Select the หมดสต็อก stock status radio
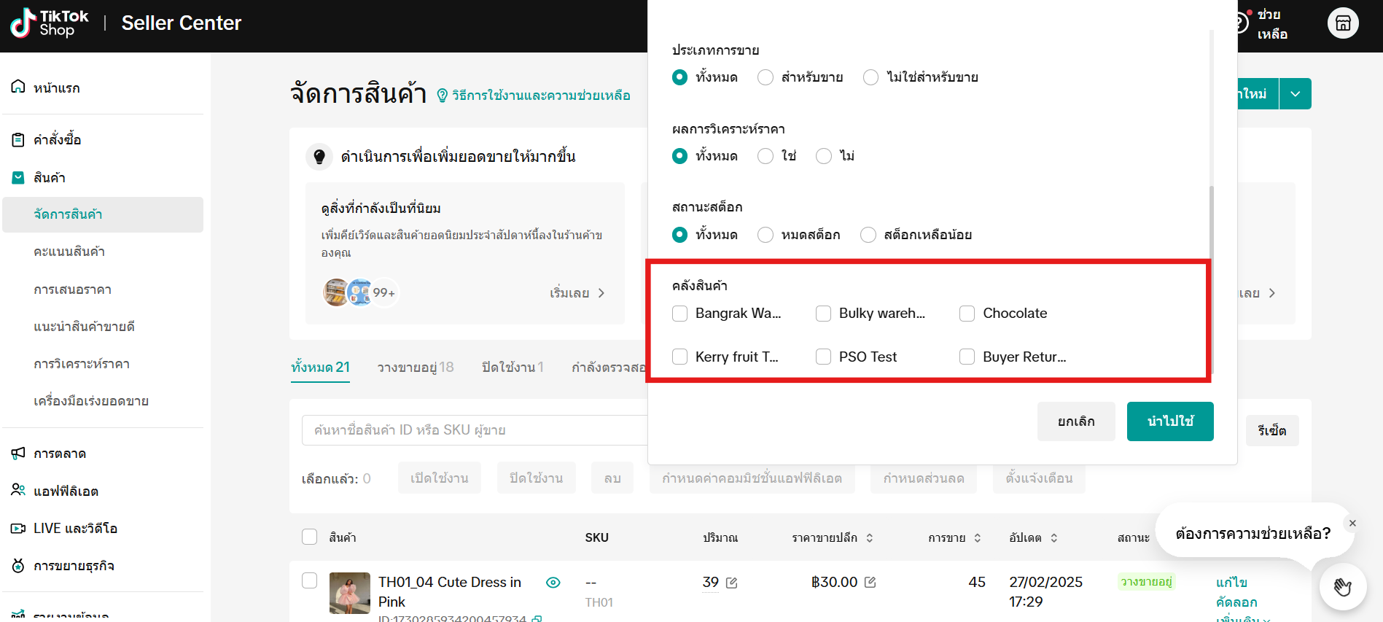Image resolution: width=1383 pixels, height=622 pixels. (x=765, y=235)
